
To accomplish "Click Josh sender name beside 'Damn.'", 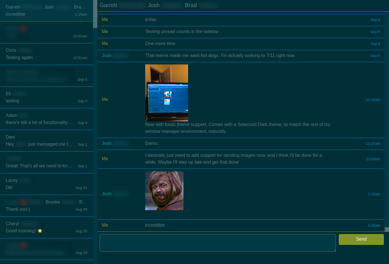I will pos(107,143).
